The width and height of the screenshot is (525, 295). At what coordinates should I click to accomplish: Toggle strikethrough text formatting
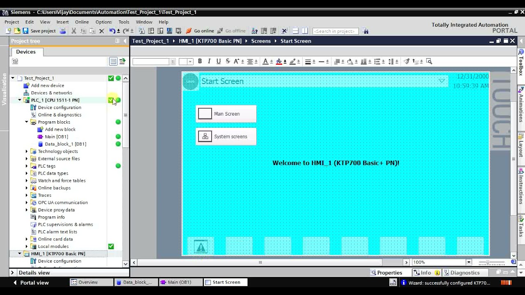228,61
